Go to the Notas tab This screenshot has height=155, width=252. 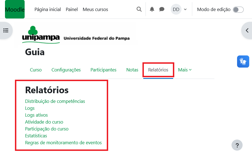(132, 70)
